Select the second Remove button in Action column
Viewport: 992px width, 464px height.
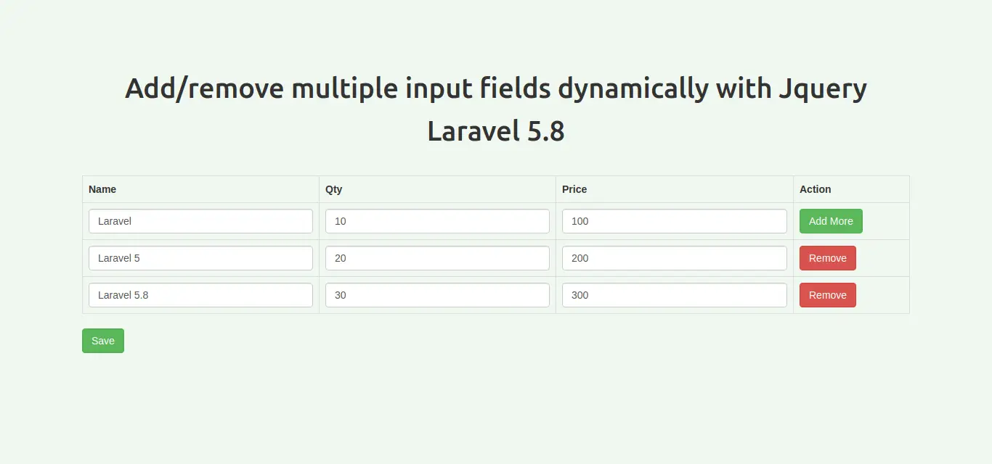827,295
